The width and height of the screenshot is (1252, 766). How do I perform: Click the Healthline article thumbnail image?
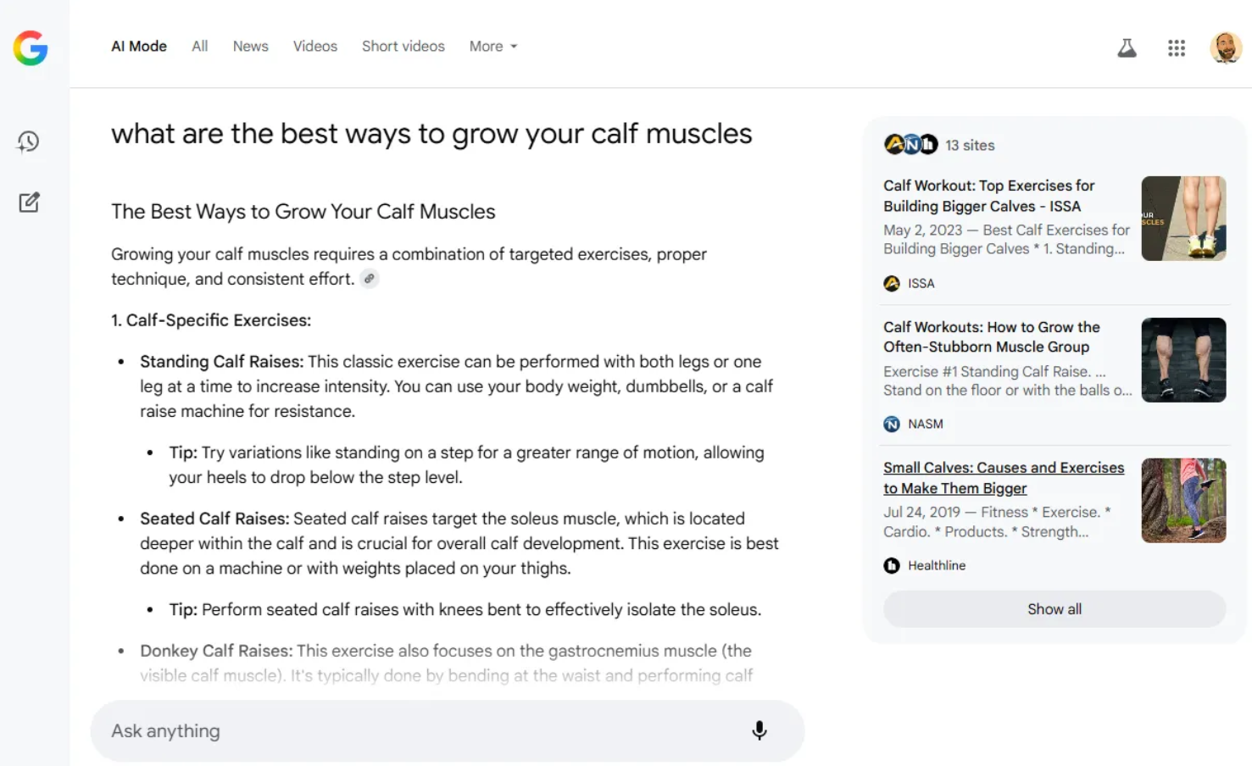pyautogui.click(x=1183, y=501)
